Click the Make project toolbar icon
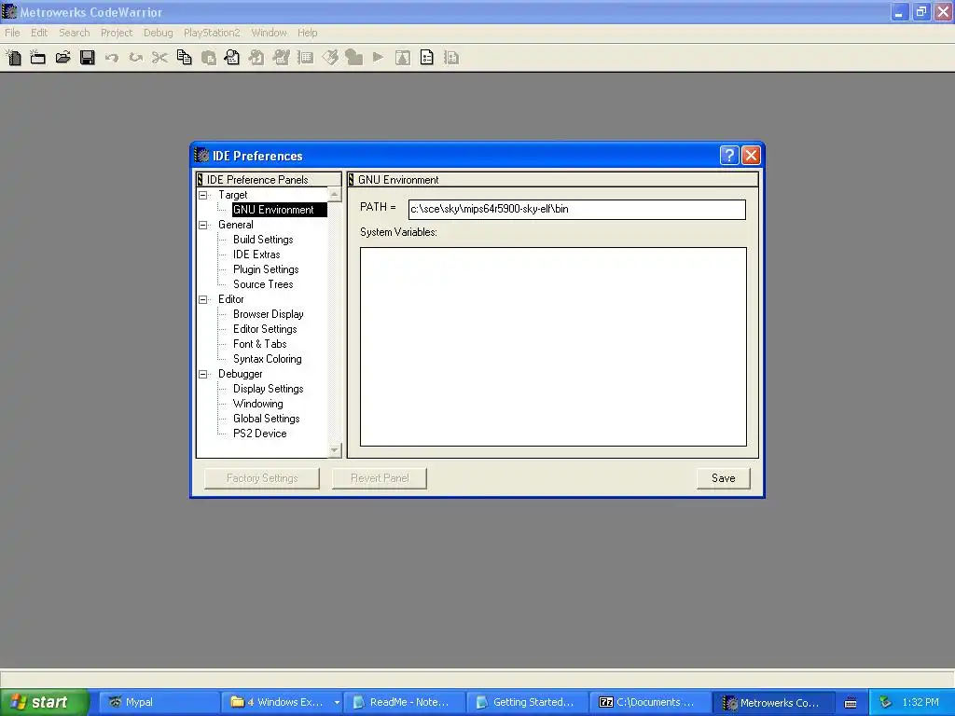This screenshot has width=955, height=716. (281, 58)
